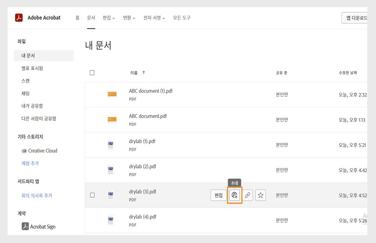Click the PDF icon of ABC document (1).pdf

click(112, 94)
